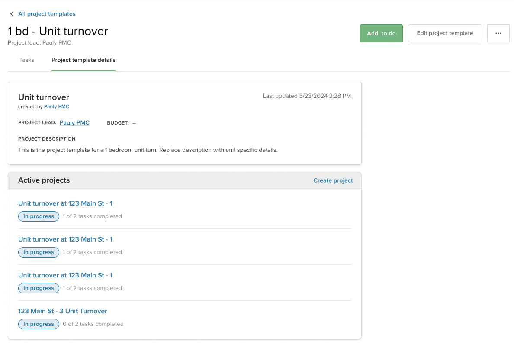The height and width of the screenshot is (351, 514).
Task: Open Pauly PMC project lead link
Action: coord(74,122)
